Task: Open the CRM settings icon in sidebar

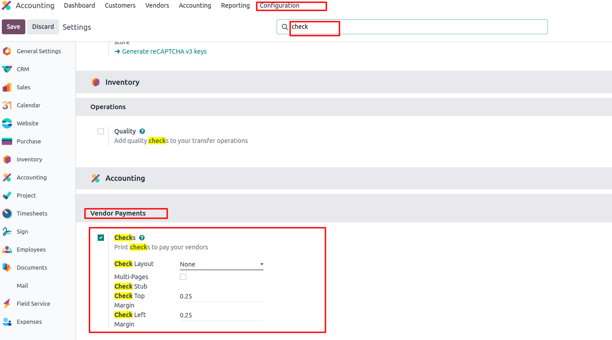Action: pyautogui.click(x=7, y=69)
